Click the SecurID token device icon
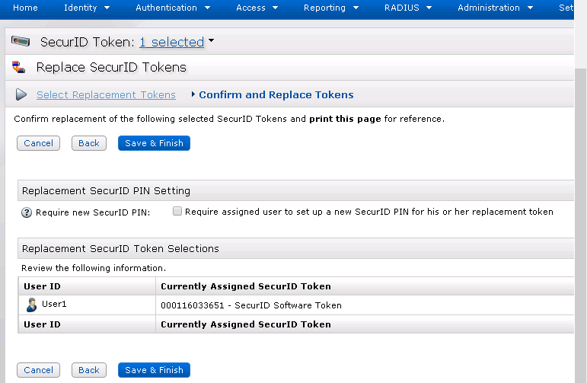This screenshot has height=383, width=587. (21, 42)
